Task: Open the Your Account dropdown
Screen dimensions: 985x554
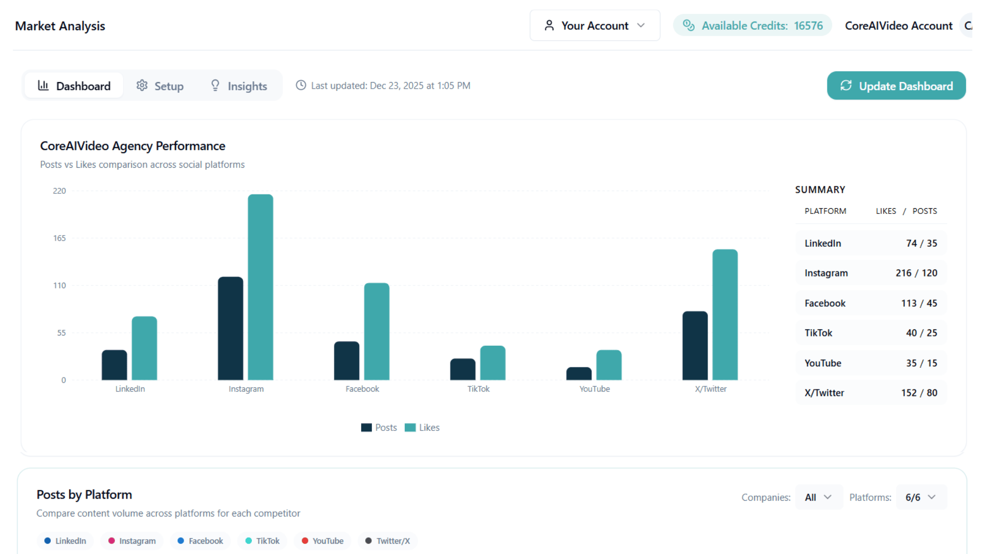Action: (595, 26)
